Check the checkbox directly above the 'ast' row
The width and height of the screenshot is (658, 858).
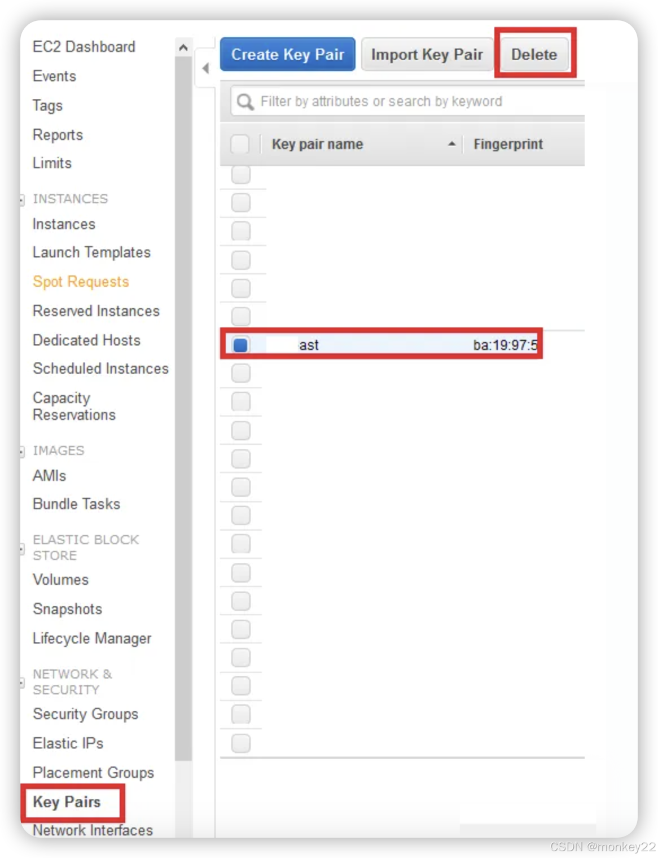point(241,317)
